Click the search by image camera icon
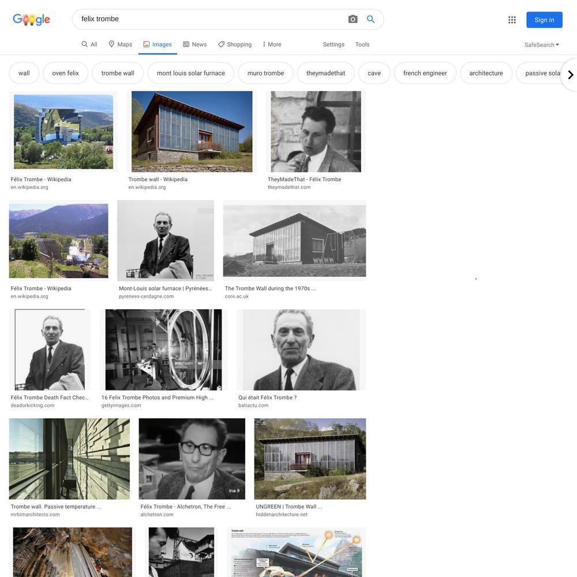The height and width of the screenshot is (577, 577). point(353,19)
